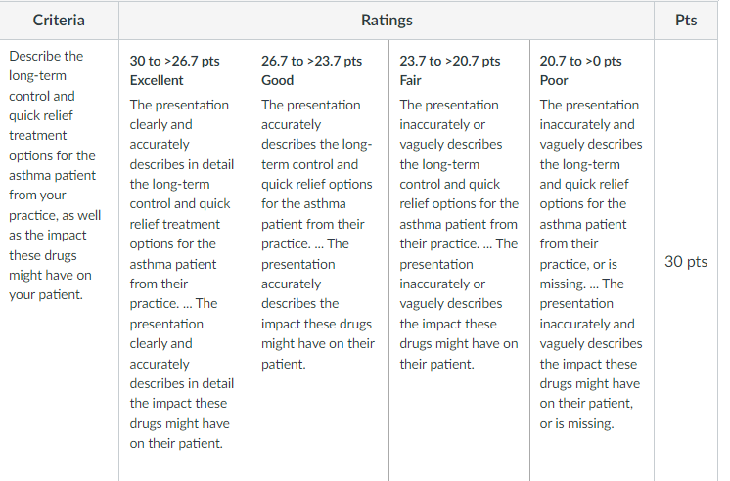The height and width of the screenshot is (481, 730).
Task: Click the 30 to >26.7 pts range
Action: 174,61
